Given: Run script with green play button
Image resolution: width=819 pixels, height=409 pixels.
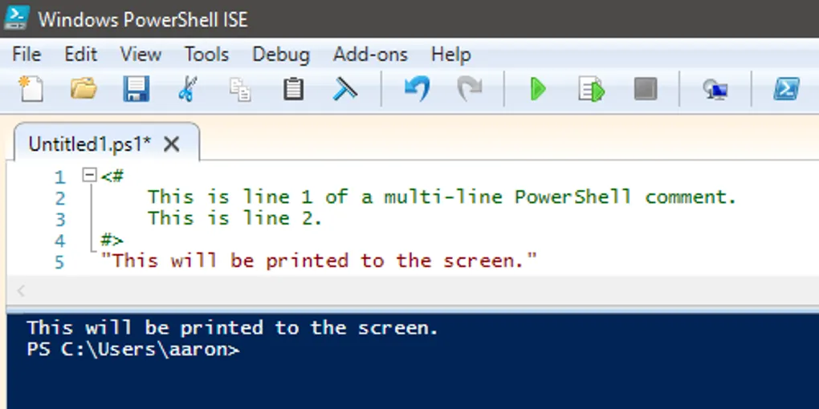Looking at the screenshot, I should click(538, 89).
